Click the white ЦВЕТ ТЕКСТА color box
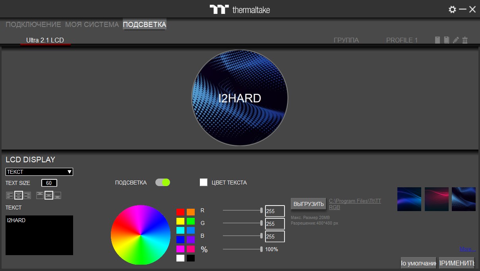 [203, 183]
